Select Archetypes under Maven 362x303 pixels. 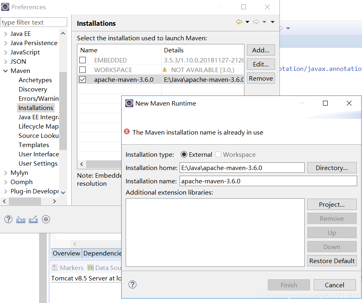pos(35,80)
